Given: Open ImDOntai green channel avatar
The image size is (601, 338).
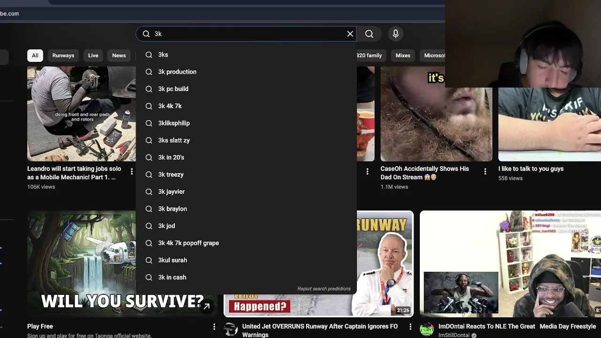Looking at the screenshot, I should (427, 330).
